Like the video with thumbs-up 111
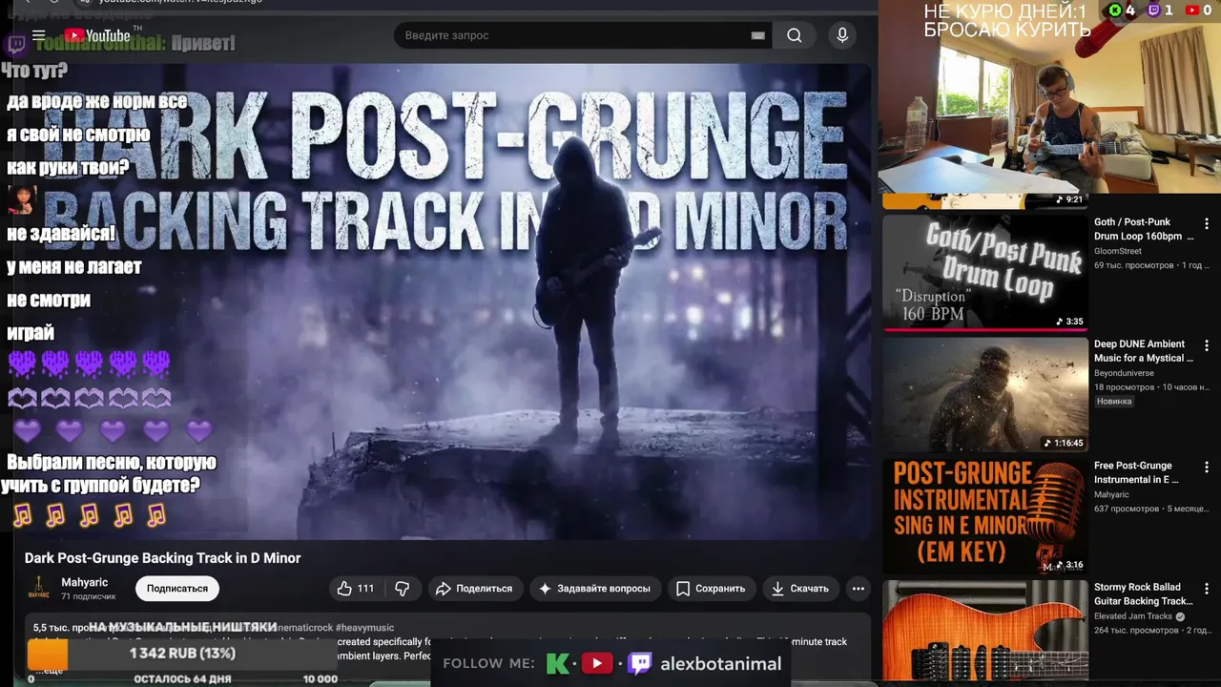 coord(356,589)
